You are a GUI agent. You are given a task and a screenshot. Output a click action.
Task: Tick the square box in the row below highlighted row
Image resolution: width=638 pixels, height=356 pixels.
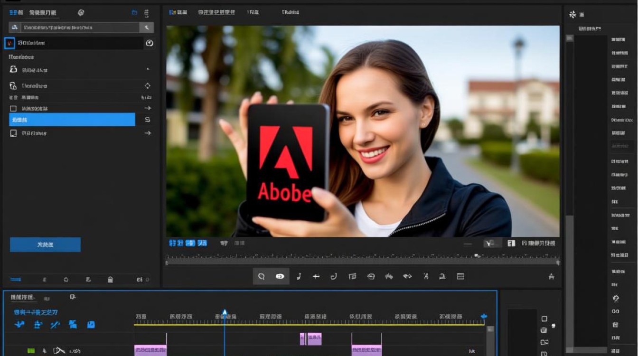pos(13,133)
